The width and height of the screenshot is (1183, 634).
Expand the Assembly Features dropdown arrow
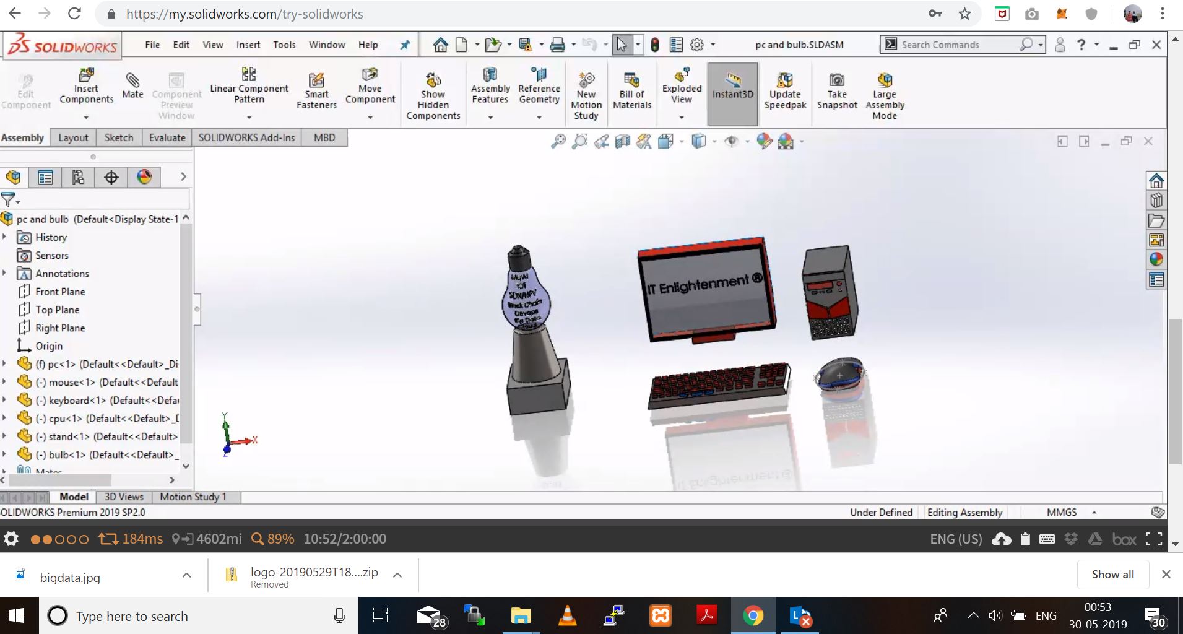click(490, 117)
